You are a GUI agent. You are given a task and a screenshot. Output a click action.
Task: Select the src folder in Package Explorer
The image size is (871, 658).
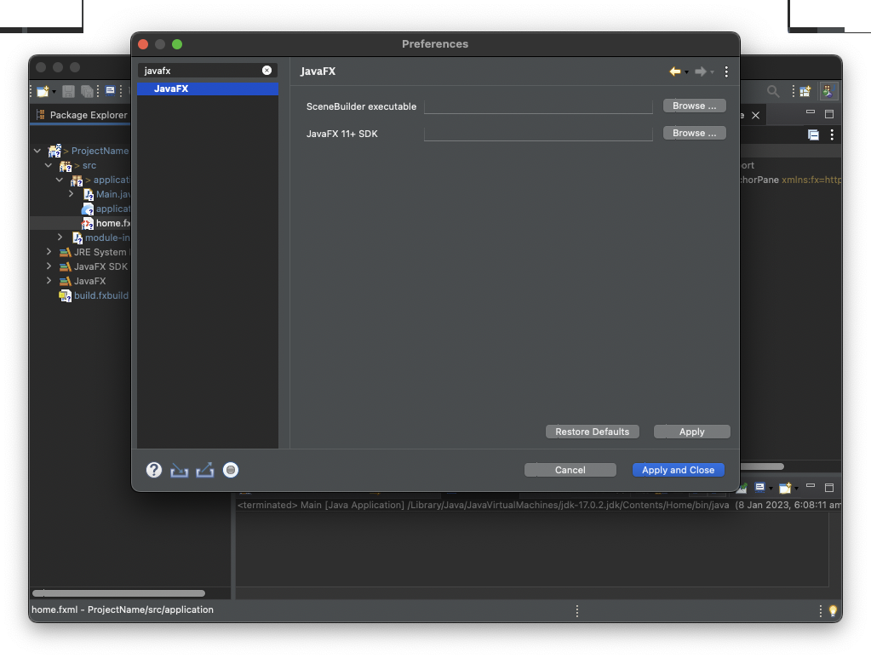(x=89, y=165)
